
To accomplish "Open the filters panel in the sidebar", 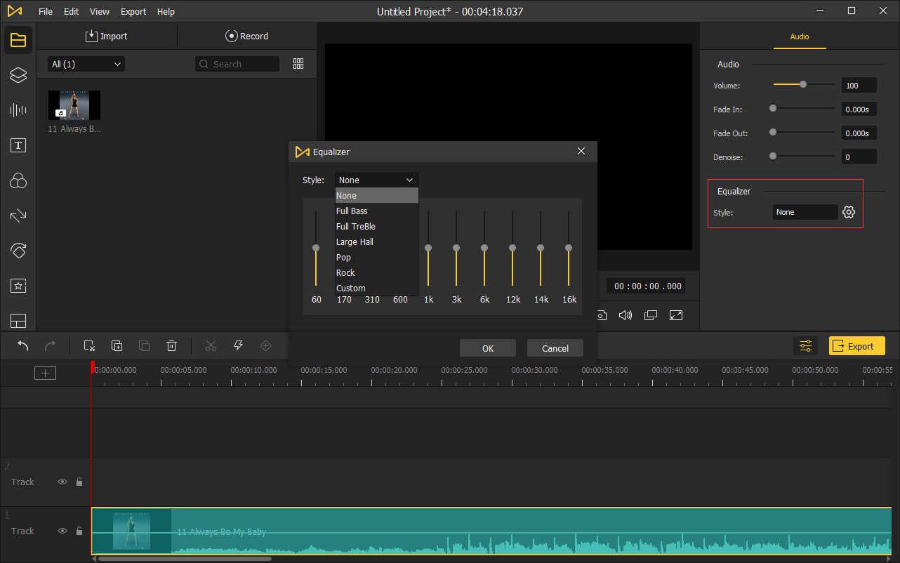I will coord(18,180).
